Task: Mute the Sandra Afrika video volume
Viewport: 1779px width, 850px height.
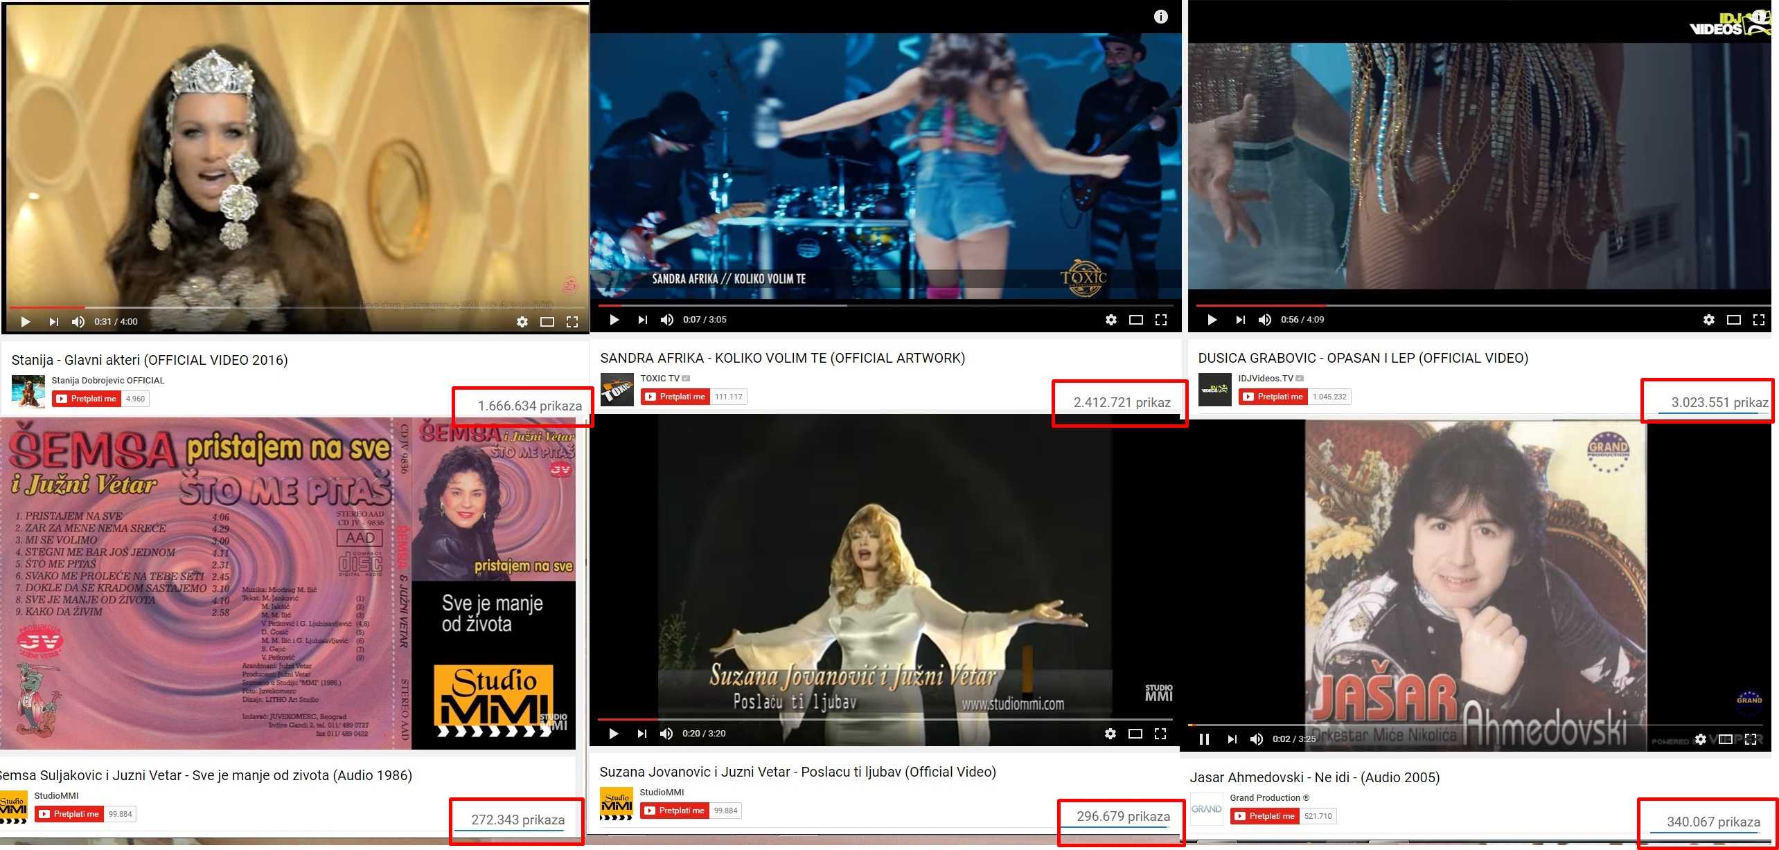Action: [x=667, y=320]
